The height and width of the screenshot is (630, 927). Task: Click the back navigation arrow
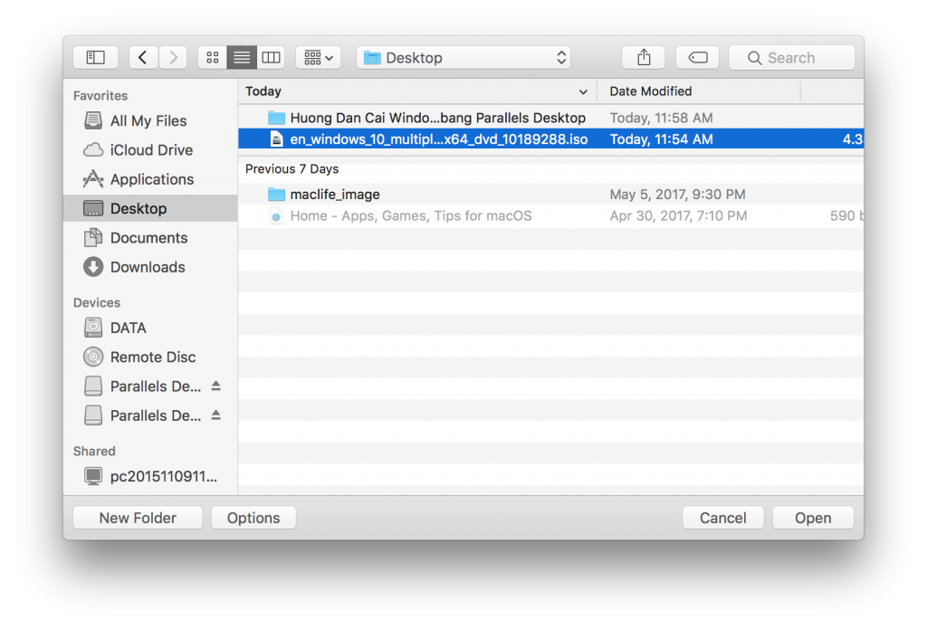(x=143, y=58)
